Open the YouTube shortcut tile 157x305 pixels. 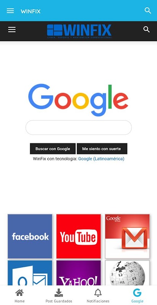pyautogui.click(x=79, y=236)
